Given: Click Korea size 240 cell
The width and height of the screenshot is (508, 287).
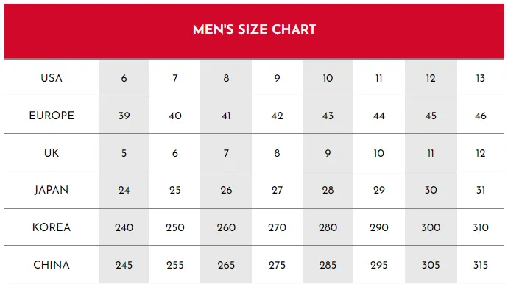Looking at the screenshot, I should (x=124, y=227).
